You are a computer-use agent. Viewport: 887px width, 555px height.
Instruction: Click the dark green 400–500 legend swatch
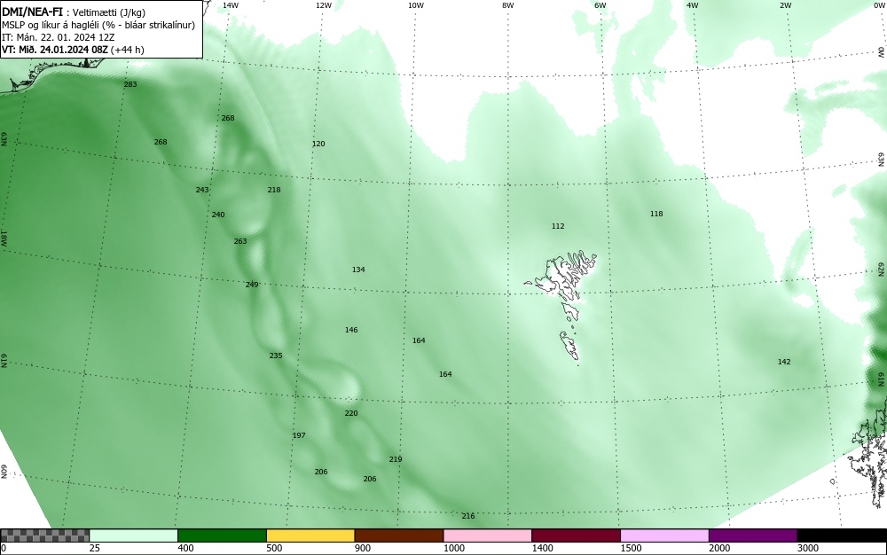[x=222, y=535]
